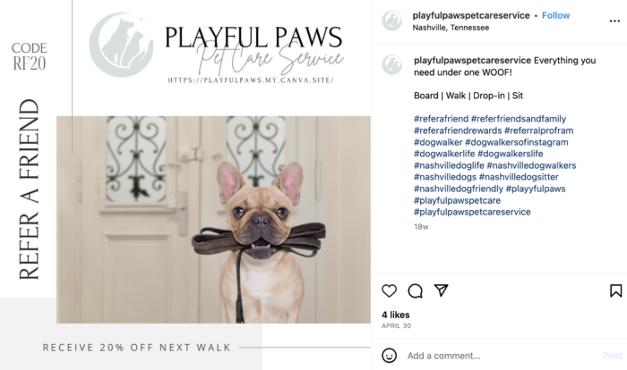Like the post with the heart icon
Screen dimensions: 627x370
click(389, 290)
